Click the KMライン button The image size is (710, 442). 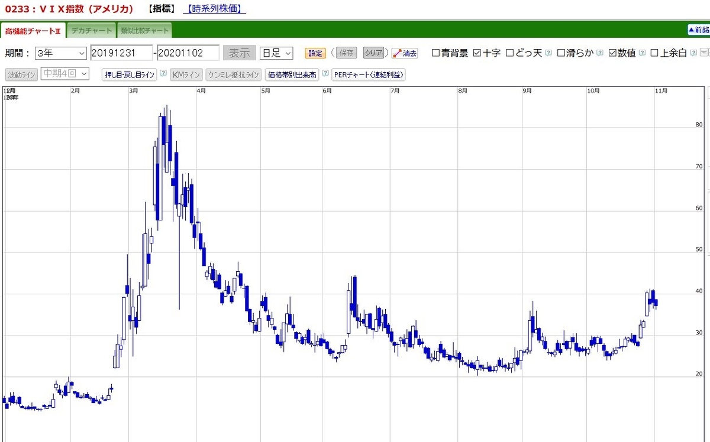point(187,74)
